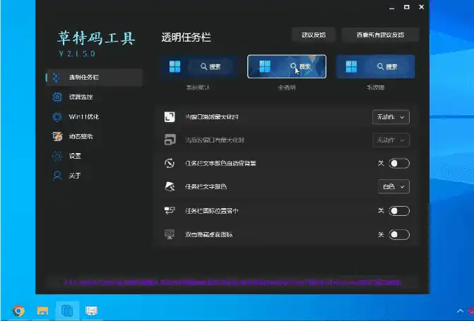Open the 任务栏文字颜色 白色 dropdown

(x=393, y=187)
